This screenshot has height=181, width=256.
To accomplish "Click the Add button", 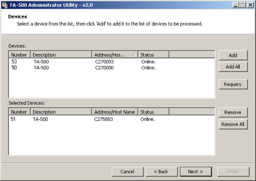I will coord(233,55).
